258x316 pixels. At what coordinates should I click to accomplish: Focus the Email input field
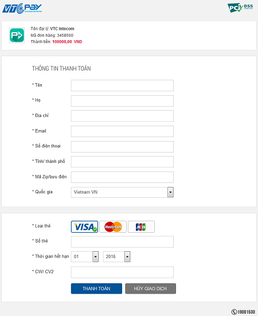(122, 131)
